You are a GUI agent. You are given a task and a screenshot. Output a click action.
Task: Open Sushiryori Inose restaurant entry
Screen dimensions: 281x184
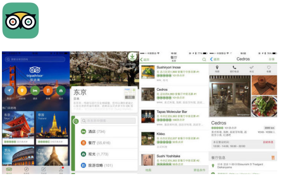pos(174,74)
